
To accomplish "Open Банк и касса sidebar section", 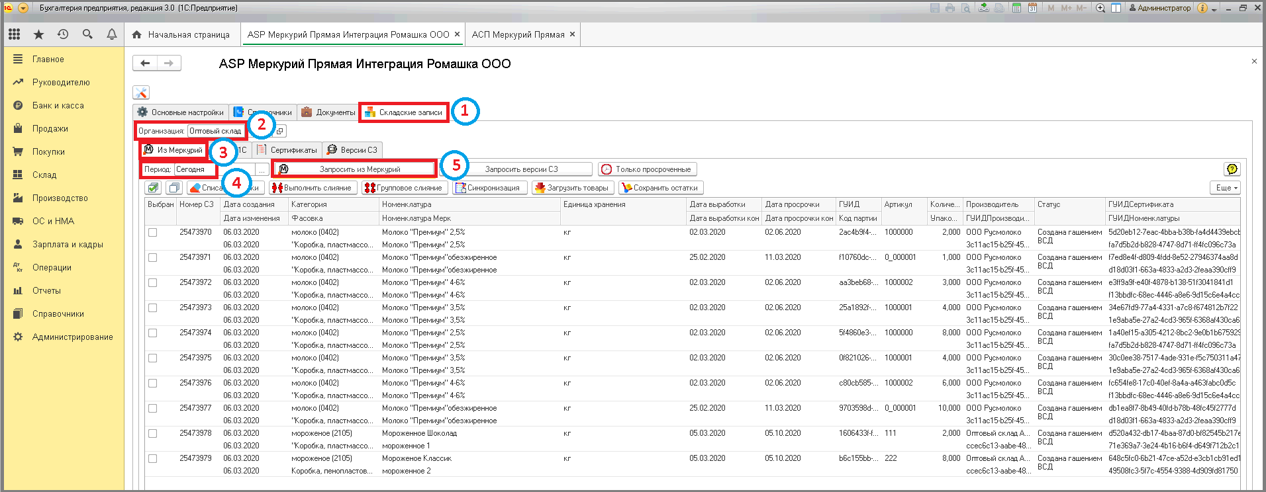I will point(58,105).
